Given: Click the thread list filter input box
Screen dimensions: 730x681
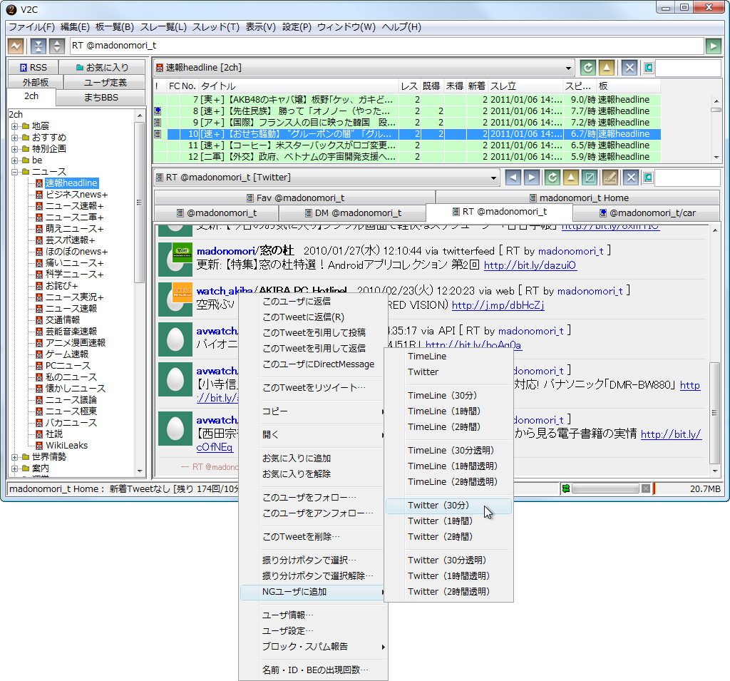Looking at the screenshot, I should [x=688, y=68].
